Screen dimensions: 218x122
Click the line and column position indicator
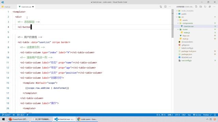pos(161,115)
